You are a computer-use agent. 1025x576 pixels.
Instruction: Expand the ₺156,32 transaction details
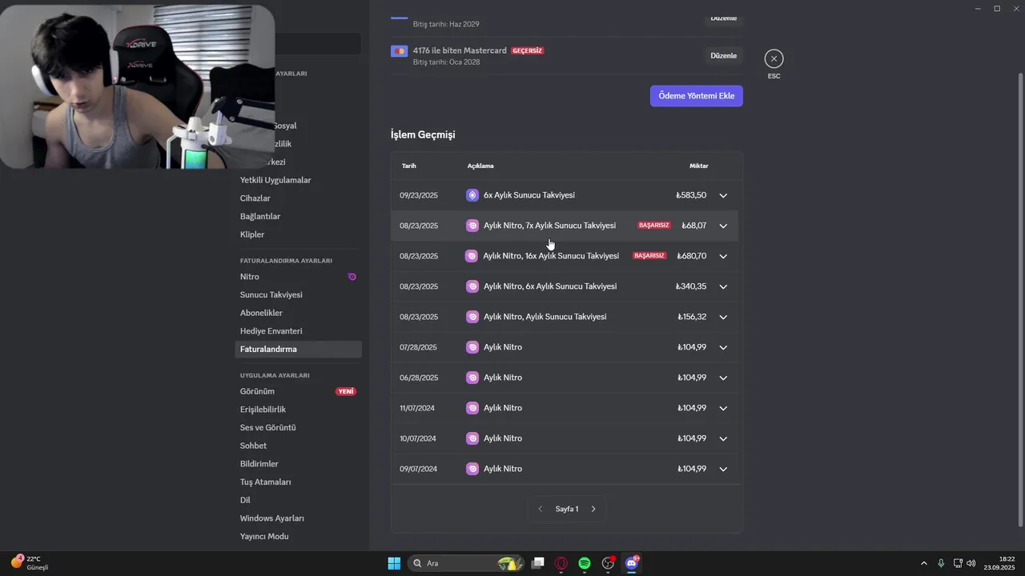click(723, 317)
